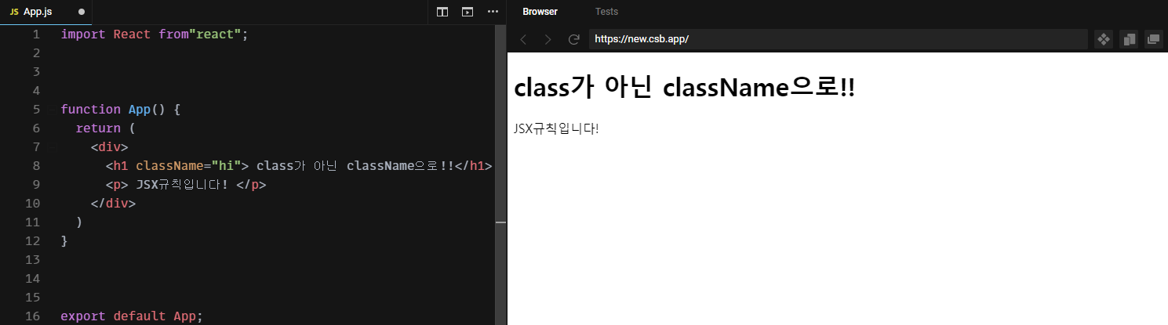The height and width of the screenshot is (325, 1168).
Task: Click the 'function App() {' code line
Action: [x=121, y=110]
